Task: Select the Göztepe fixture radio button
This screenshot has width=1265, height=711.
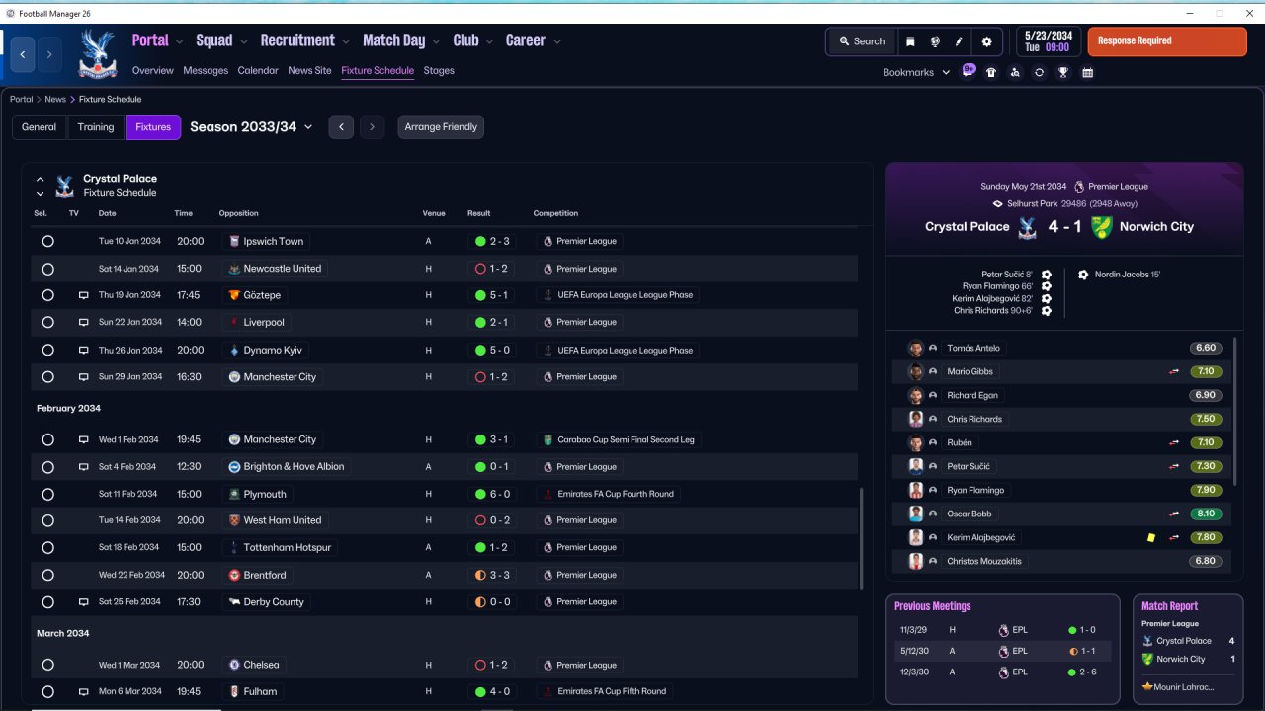Action: (x=47, y=295)
